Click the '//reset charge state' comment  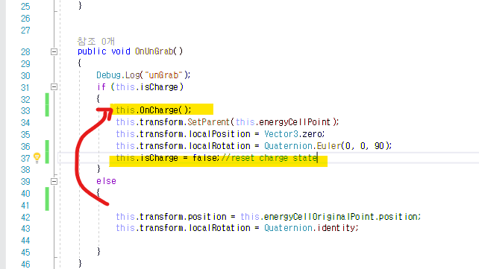[x=269, y=158]
